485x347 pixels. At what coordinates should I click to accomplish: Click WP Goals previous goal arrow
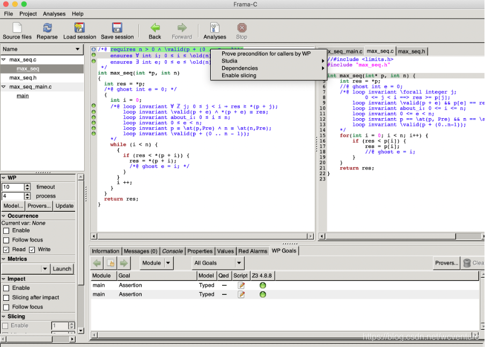click(x=97, y=263)
